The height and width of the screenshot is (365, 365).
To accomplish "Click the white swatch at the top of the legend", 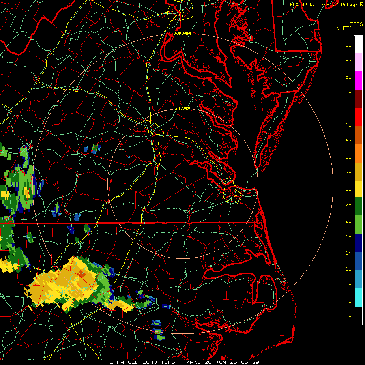I will [358, 45].
